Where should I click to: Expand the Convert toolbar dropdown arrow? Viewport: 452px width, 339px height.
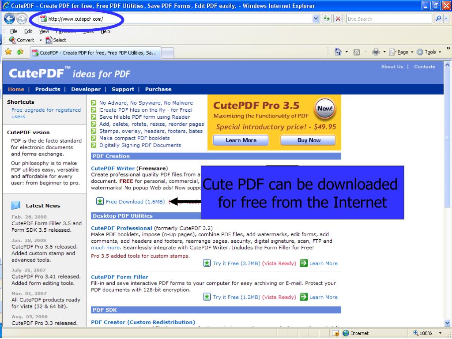tap(40, 40)
